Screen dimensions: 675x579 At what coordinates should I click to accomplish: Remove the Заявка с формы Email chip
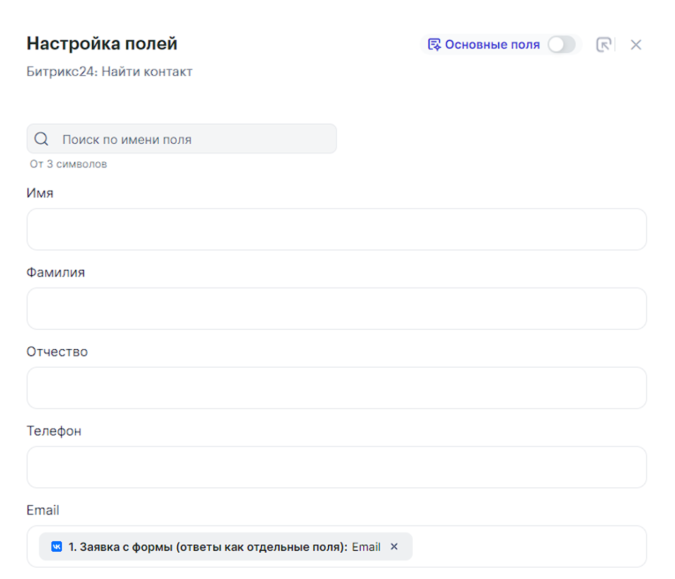pos(394,547)
